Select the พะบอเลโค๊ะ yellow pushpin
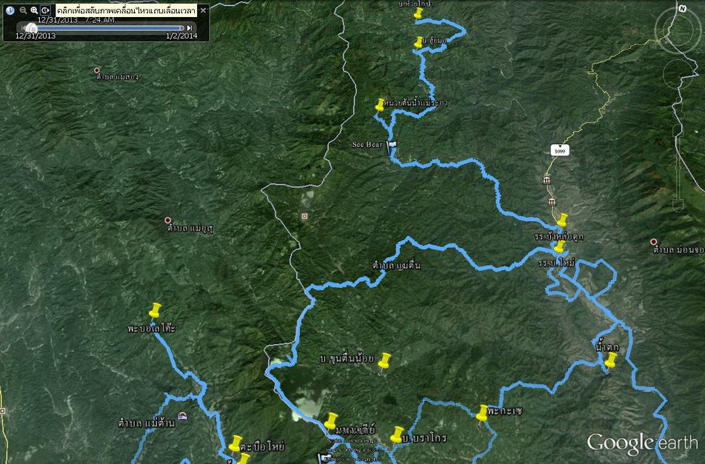 coord(155,310)
